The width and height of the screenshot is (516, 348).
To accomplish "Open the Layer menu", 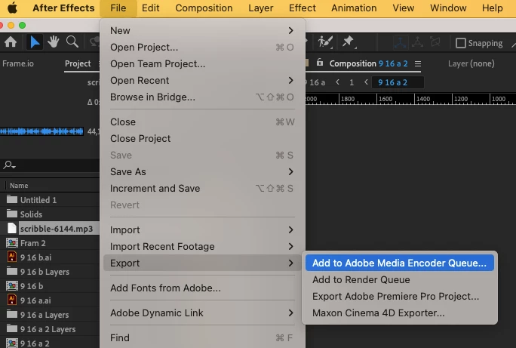I will [260, 8].
